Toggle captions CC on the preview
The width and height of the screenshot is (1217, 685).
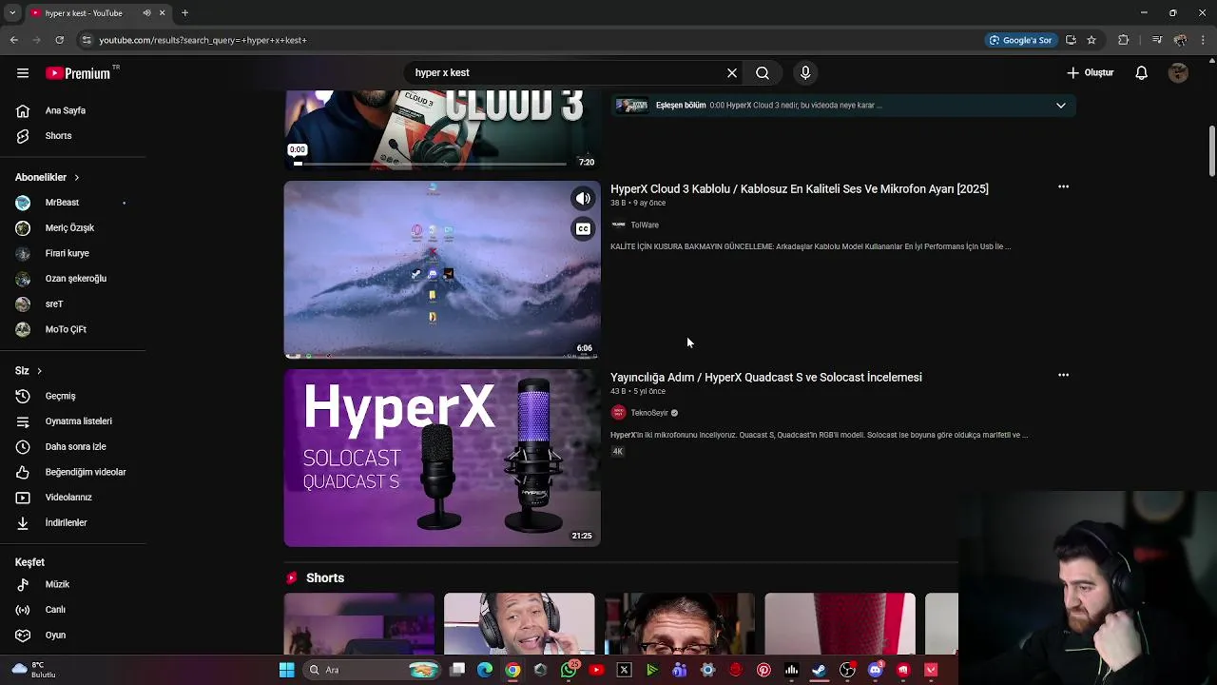tap(583, 228)
